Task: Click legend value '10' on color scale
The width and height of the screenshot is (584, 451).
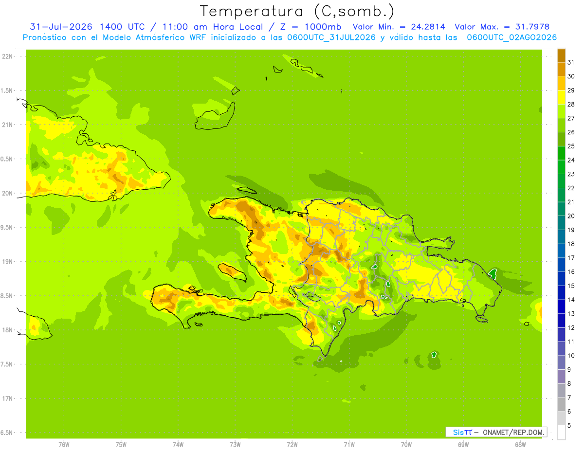Action: 571,356
